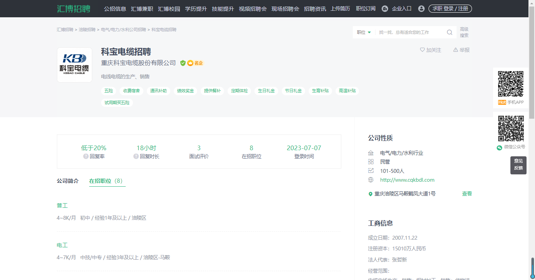The image size is (535, 280).
Task: Click the 绩效奖金 benefit tag
Action: pyautogui.click(x=185, y=91)
